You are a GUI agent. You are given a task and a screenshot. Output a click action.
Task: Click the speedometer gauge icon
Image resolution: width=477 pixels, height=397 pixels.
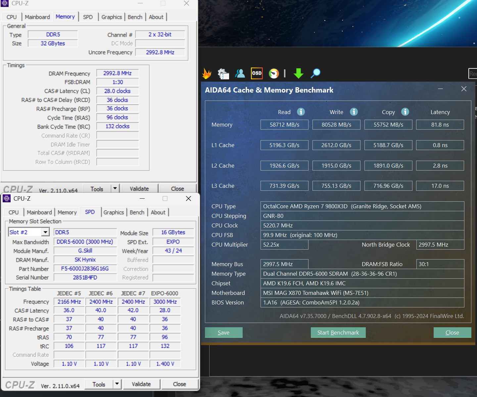coord(274,73)
